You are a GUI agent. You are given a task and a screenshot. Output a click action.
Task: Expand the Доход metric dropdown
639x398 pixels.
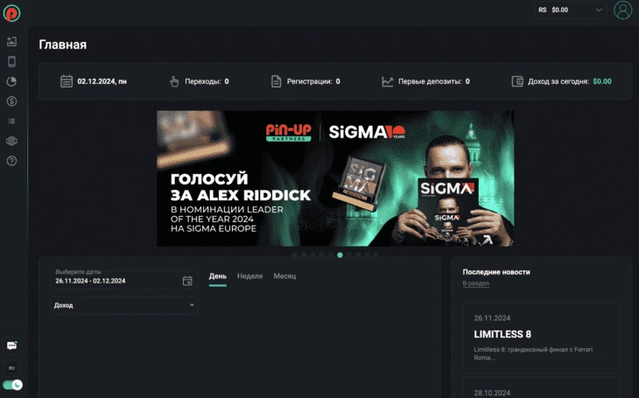[124, 305]
